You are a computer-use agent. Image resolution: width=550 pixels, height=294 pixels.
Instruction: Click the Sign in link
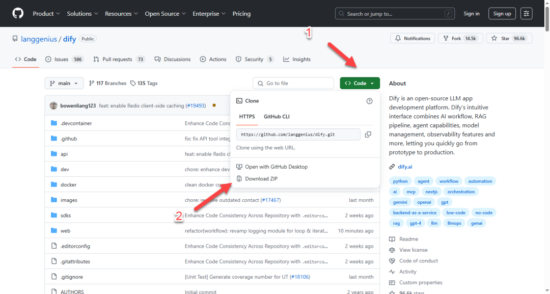click(472, 14)
